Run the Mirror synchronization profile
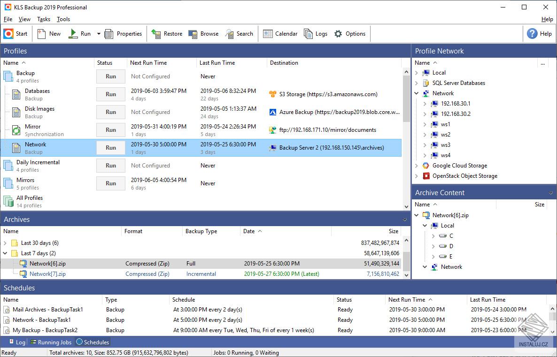 (x=111, y=130)
